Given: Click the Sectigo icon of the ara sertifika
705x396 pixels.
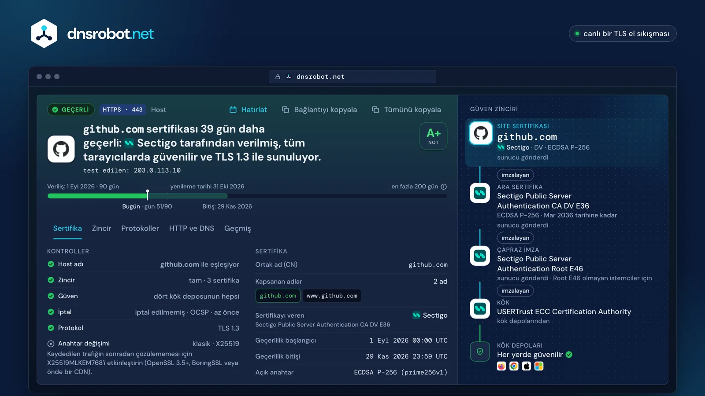Looking at the screenshot, I should click(480, 193).
